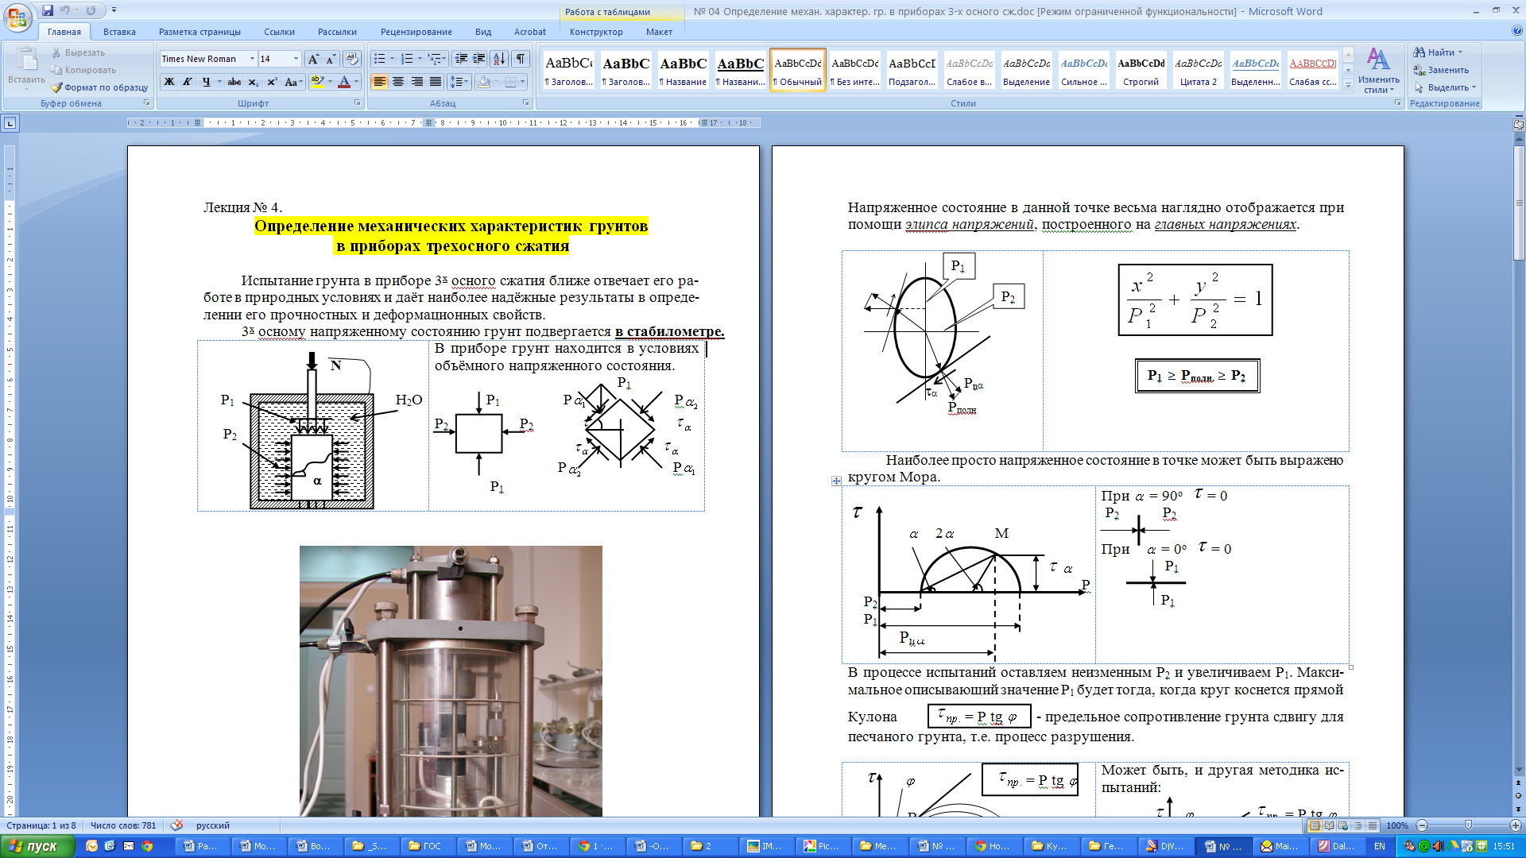Click the Change Styles (Изменить стили) icon
Screen dimensions: 1526x858
(1378, 69)
